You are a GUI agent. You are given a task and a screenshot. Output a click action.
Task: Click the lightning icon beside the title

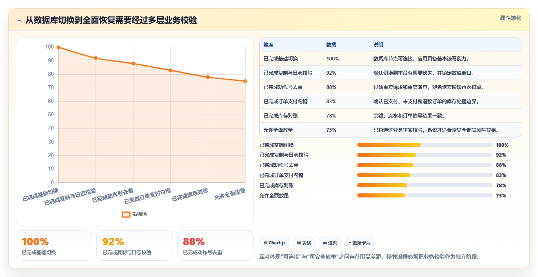20,20
